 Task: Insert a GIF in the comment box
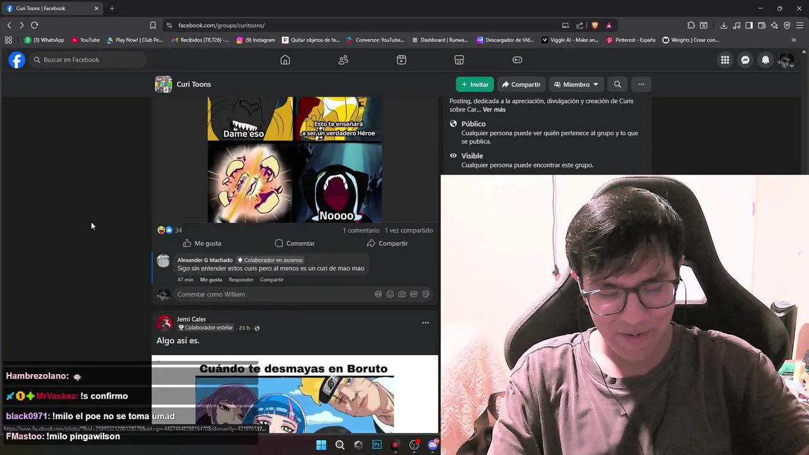pos(414,294)
